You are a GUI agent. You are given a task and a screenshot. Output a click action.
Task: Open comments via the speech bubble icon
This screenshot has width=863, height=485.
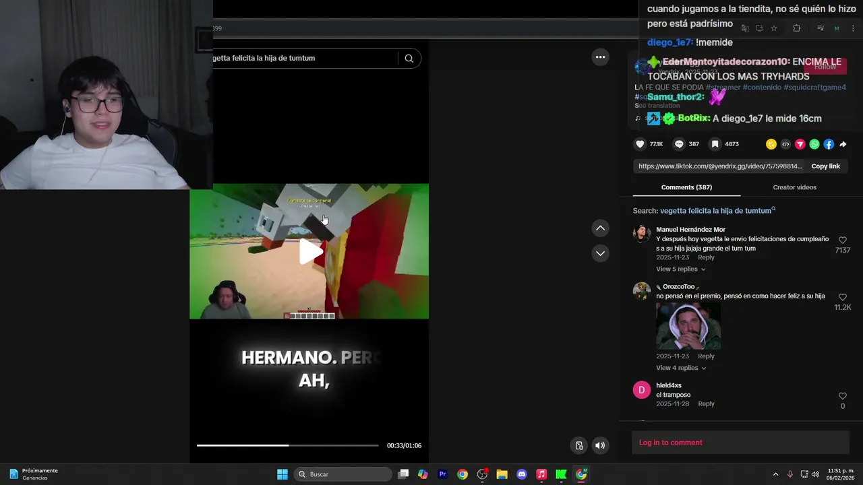(x=679, y=144)
